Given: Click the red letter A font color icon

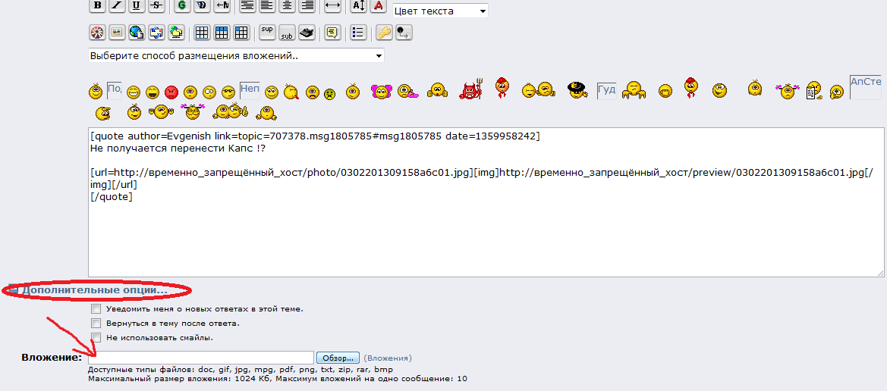Looking at the screenshot, I should point(378,5).
